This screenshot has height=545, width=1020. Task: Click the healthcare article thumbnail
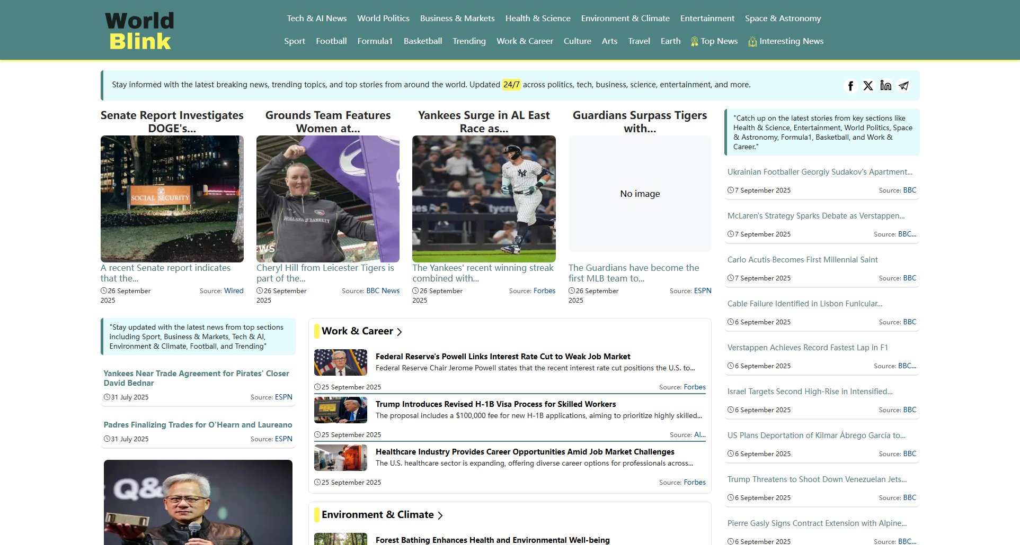tap(341, 458)
